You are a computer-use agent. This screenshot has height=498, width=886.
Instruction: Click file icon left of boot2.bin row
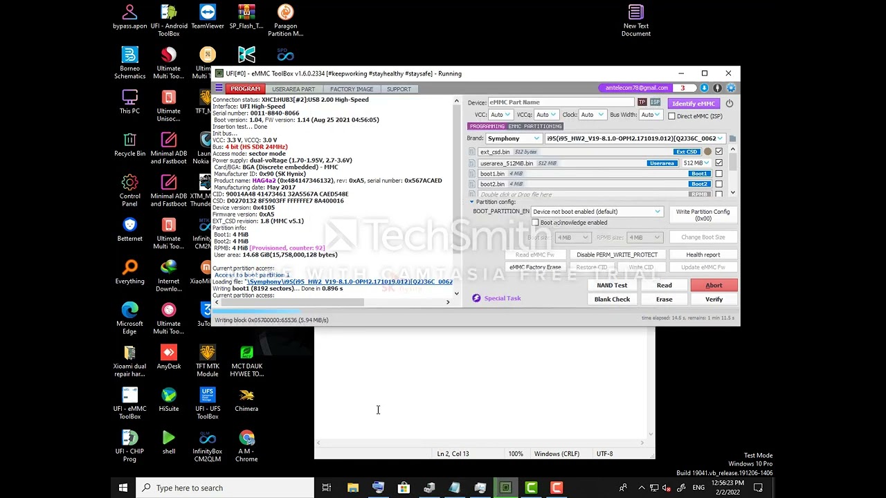(472, 184)
